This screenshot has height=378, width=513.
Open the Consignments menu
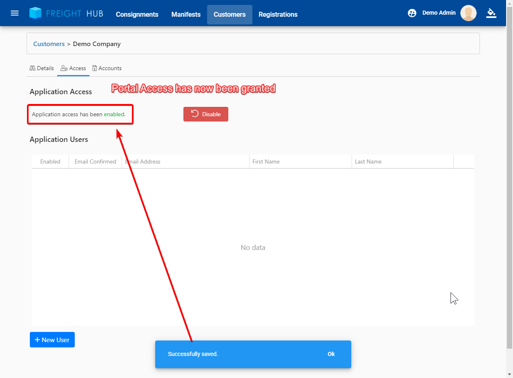tap(137, 14)
